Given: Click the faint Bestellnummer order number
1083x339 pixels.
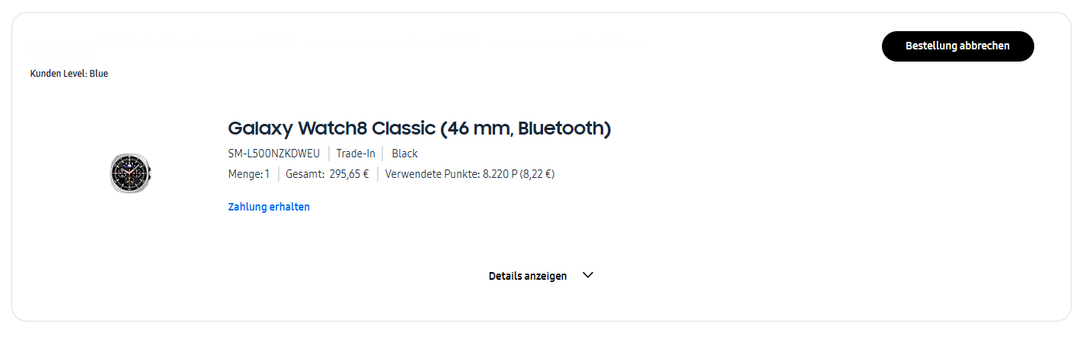Looking at the screenshot, I should (x=105, y=43).
